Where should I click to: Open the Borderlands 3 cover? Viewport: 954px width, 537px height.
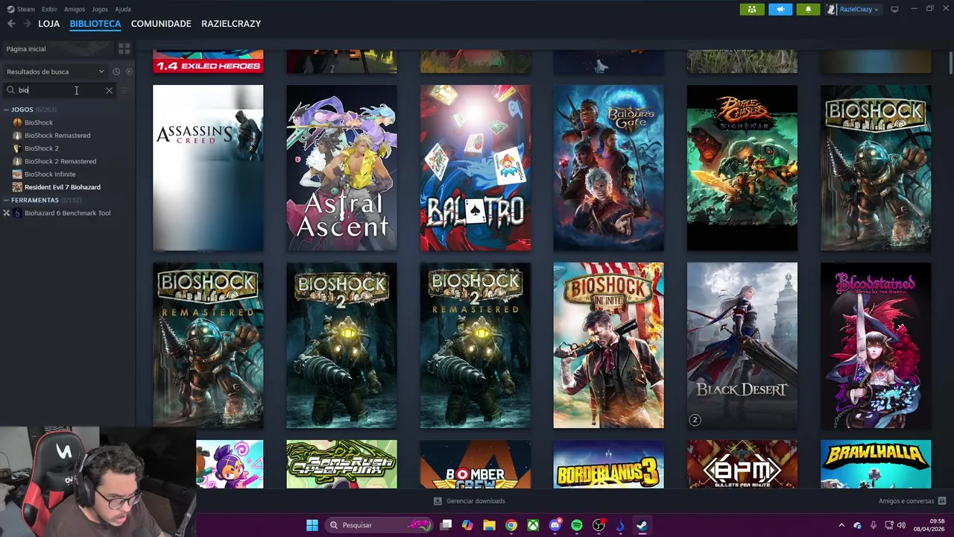click(x=608, y=464)
